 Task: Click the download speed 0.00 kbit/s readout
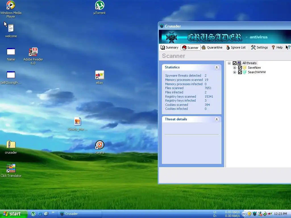pyautogui.click(x=232, y=216)
